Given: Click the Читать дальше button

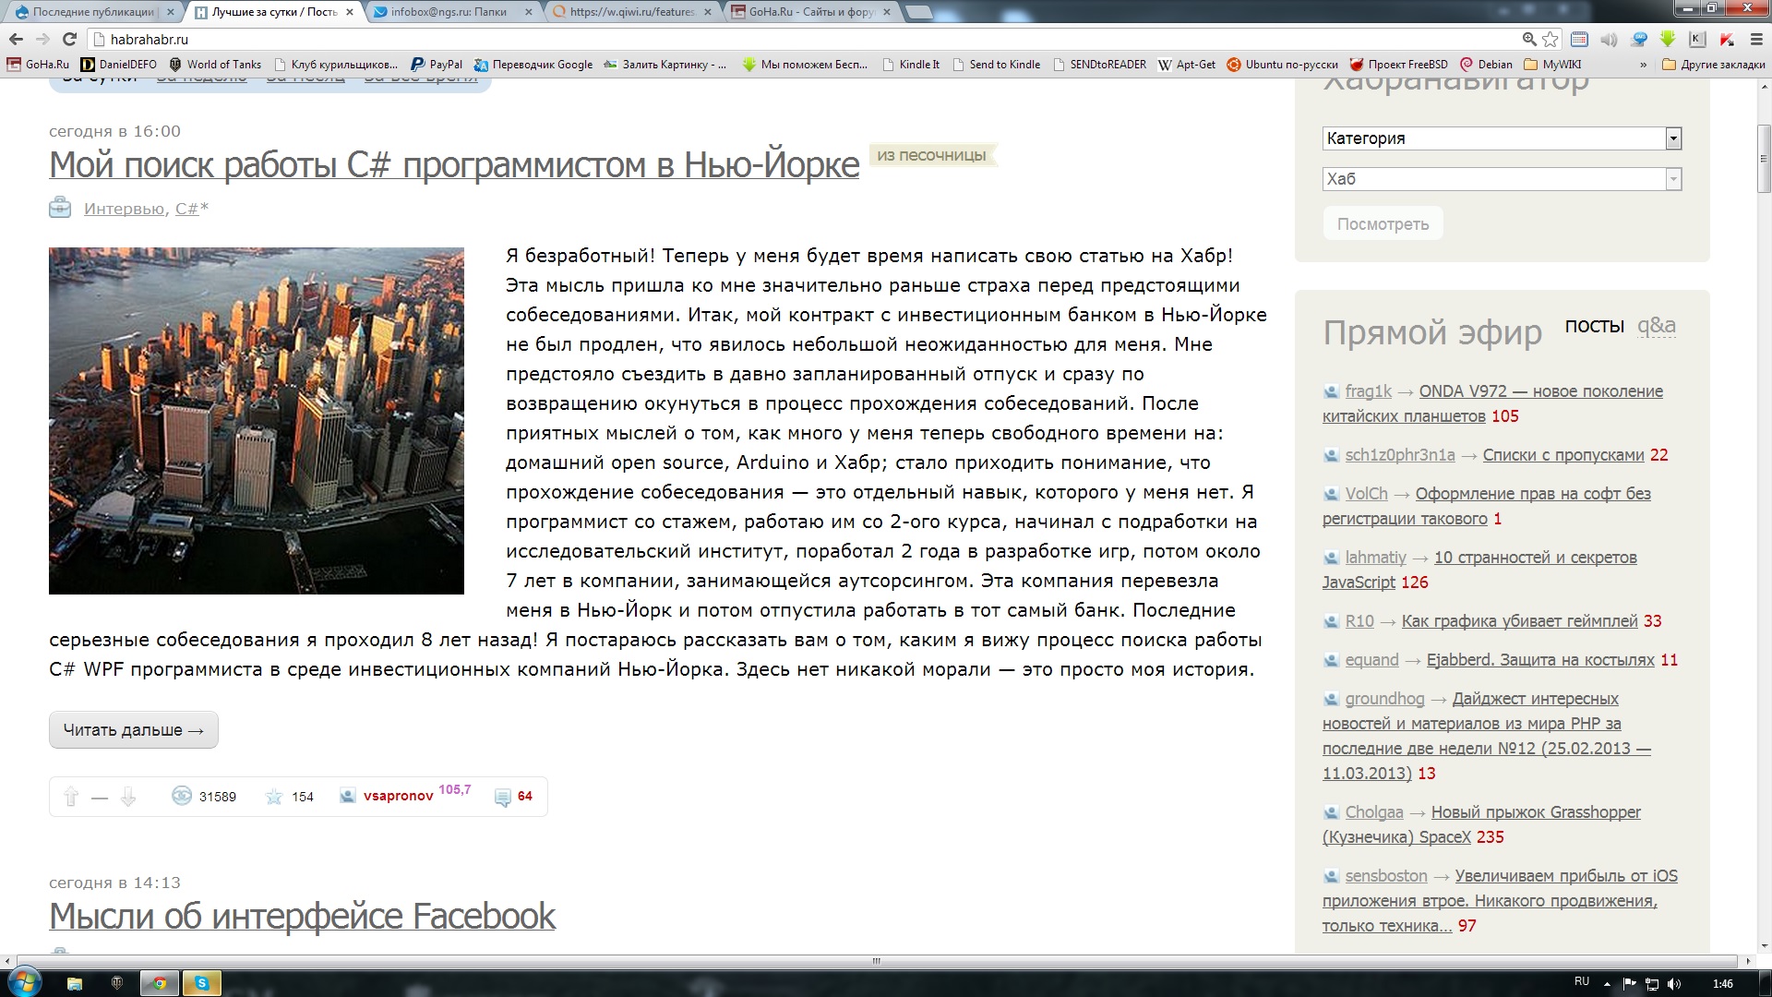Looking at the screenshot, I should click(x=134, y=730).
